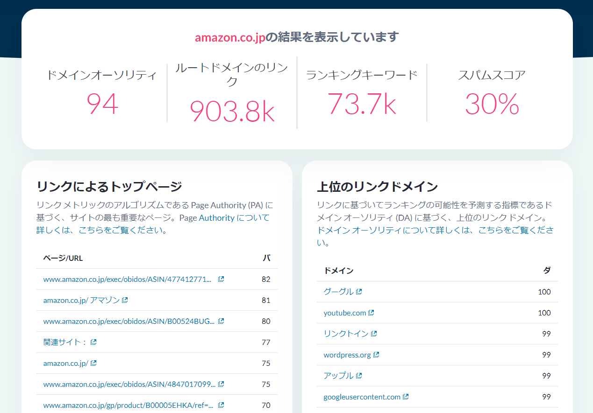Open the amazon.co.jp/ アマゾン page link

click(x=81, y=300)
